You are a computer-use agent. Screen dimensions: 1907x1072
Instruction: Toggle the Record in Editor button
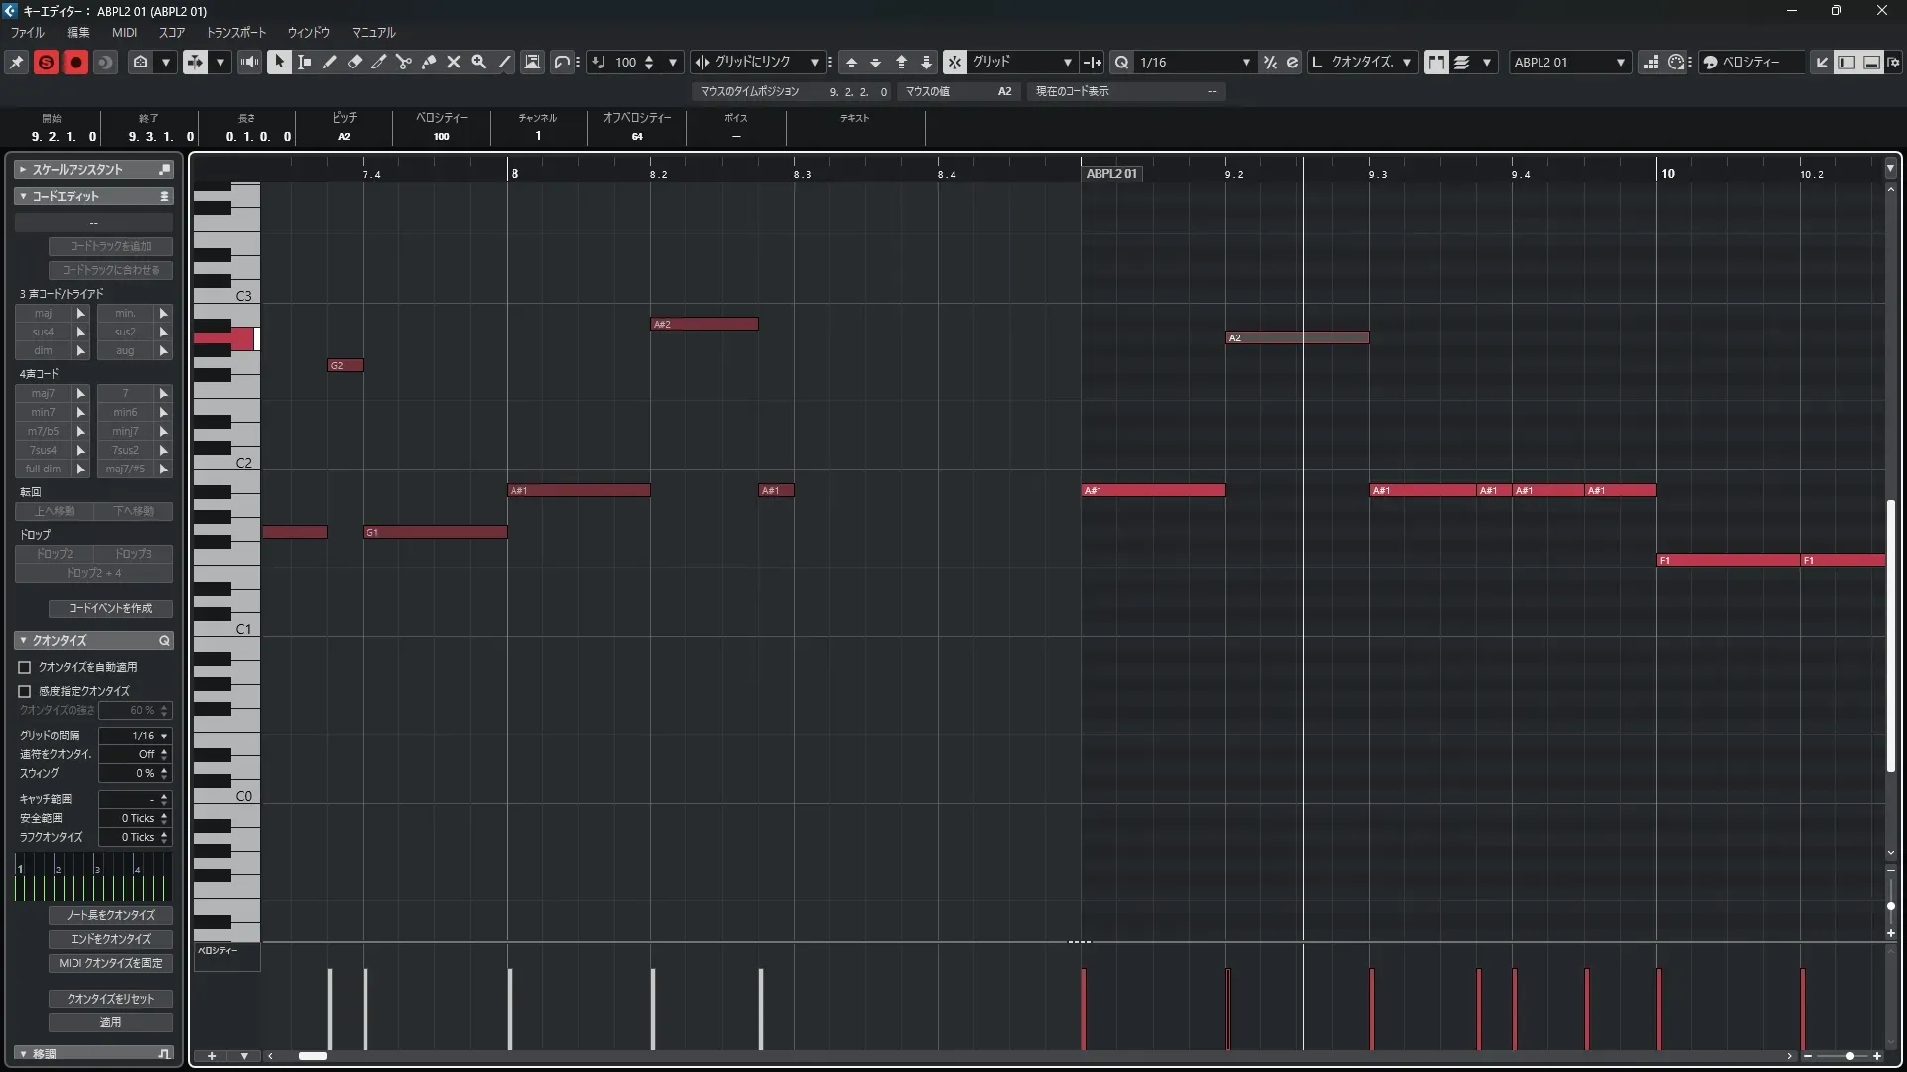pyautogui.click(x=75, y=62)
